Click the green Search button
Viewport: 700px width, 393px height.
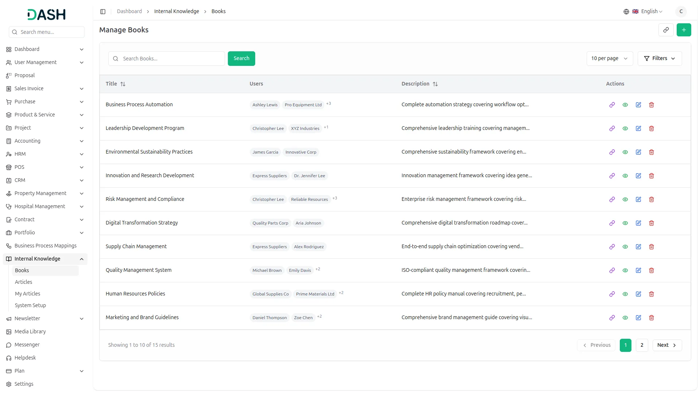click(241, 59)
